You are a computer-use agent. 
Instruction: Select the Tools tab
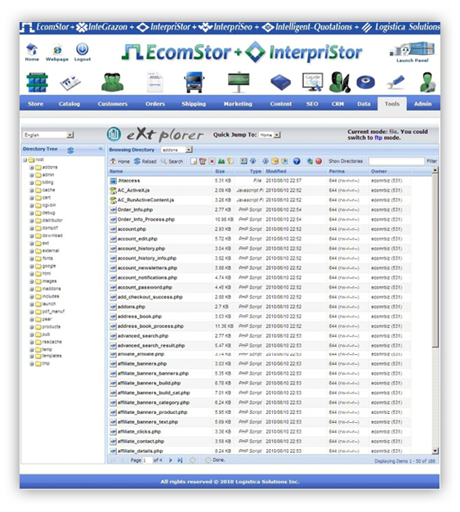point(392,104)
